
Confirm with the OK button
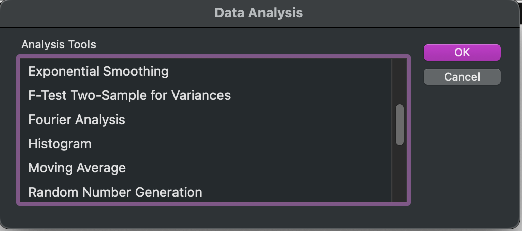click(462, 52)
